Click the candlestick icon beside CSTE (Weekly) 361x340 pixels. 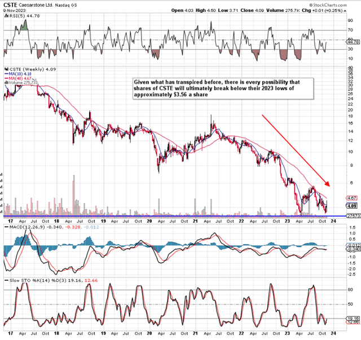coord(7,69)
